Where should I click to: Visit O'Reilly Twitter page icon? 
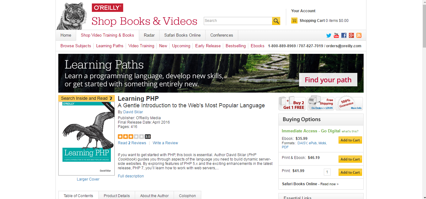point(329,35)
